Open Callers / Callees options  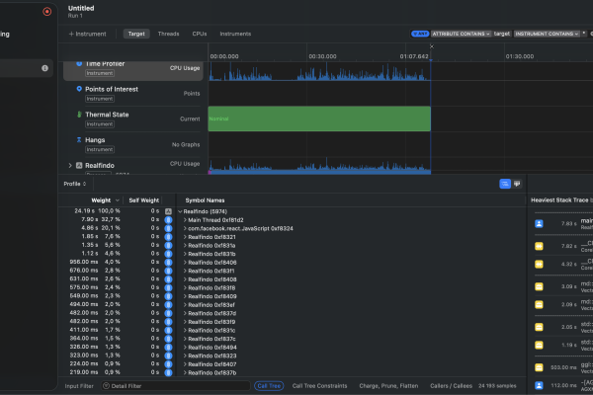pos(451,386)
